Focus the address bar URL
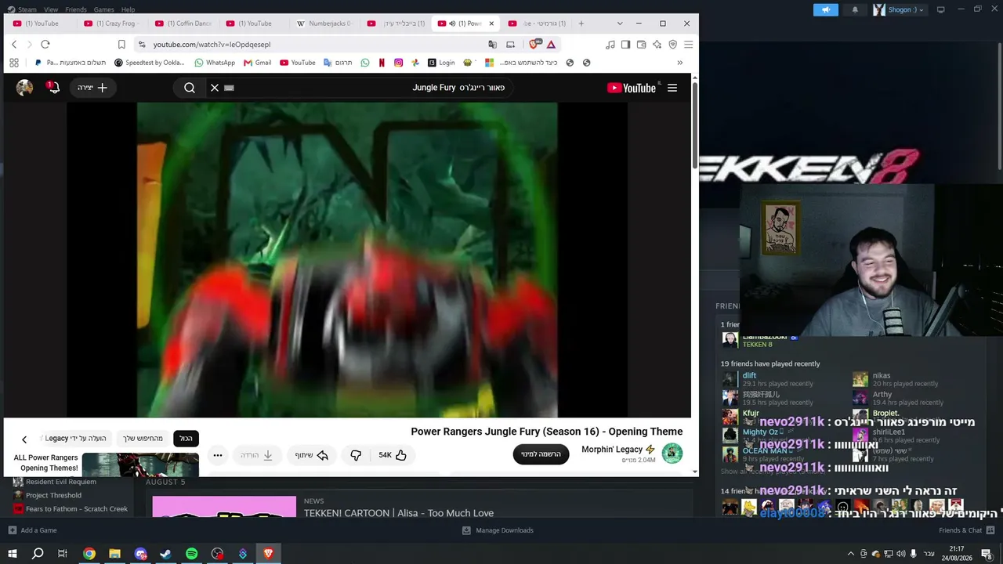 [212, 45]
